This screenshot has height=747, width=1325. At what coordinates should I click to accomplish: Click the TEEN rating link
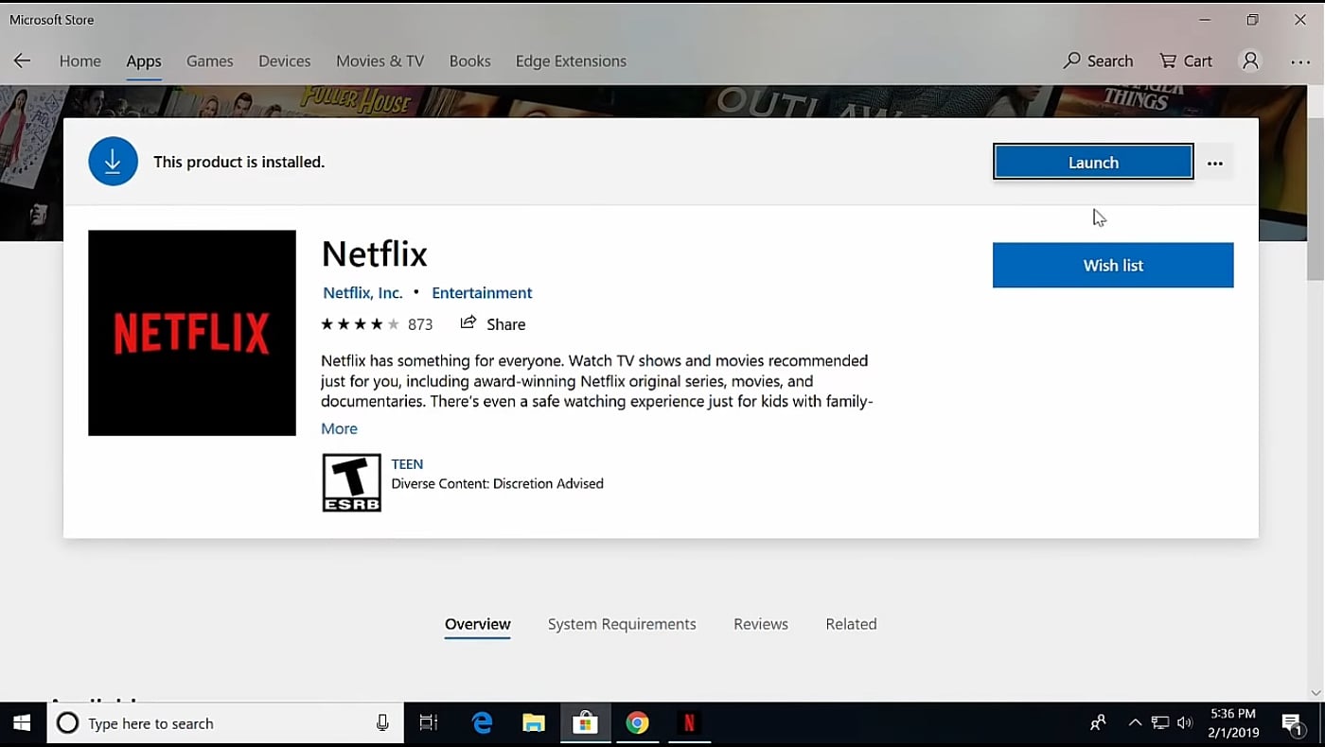(x=407, y=464)
